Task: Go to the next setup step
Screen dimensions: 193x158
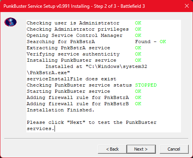Action: pos(141,149)
